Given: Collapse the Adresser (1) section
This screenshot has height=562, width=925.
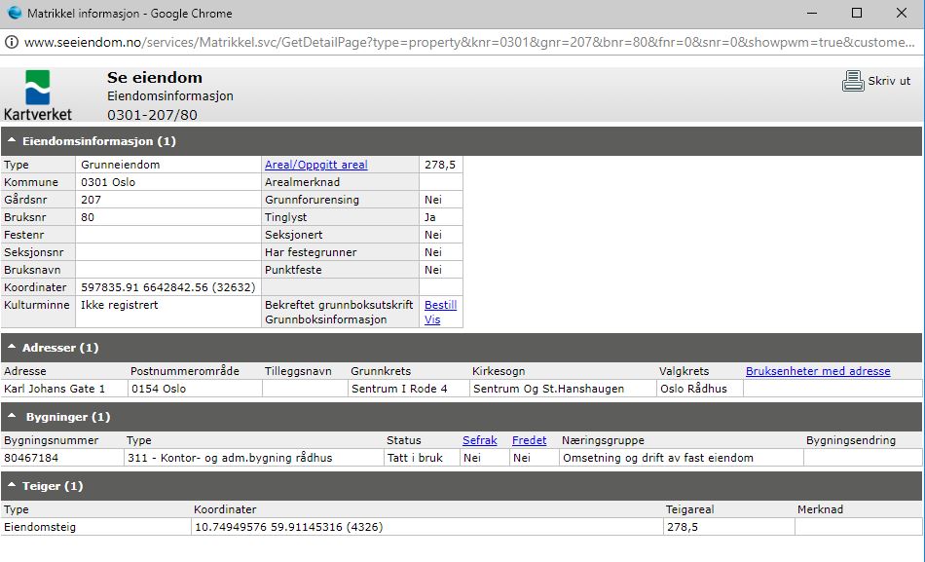Looking at the screenshot, I should [x=12, y=348].
